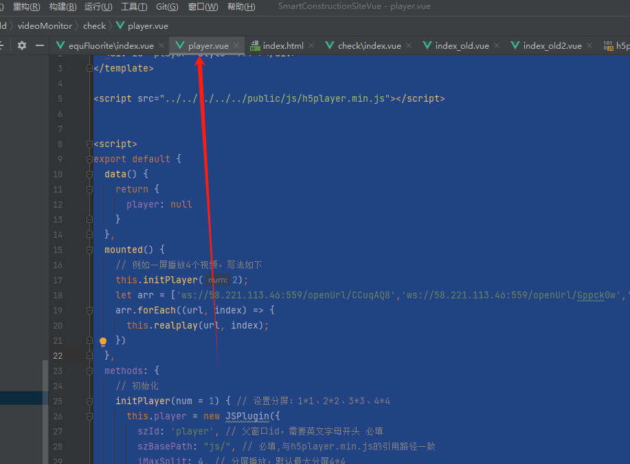Click the lightbulb quick-fix icon

[x=103, y=342]
